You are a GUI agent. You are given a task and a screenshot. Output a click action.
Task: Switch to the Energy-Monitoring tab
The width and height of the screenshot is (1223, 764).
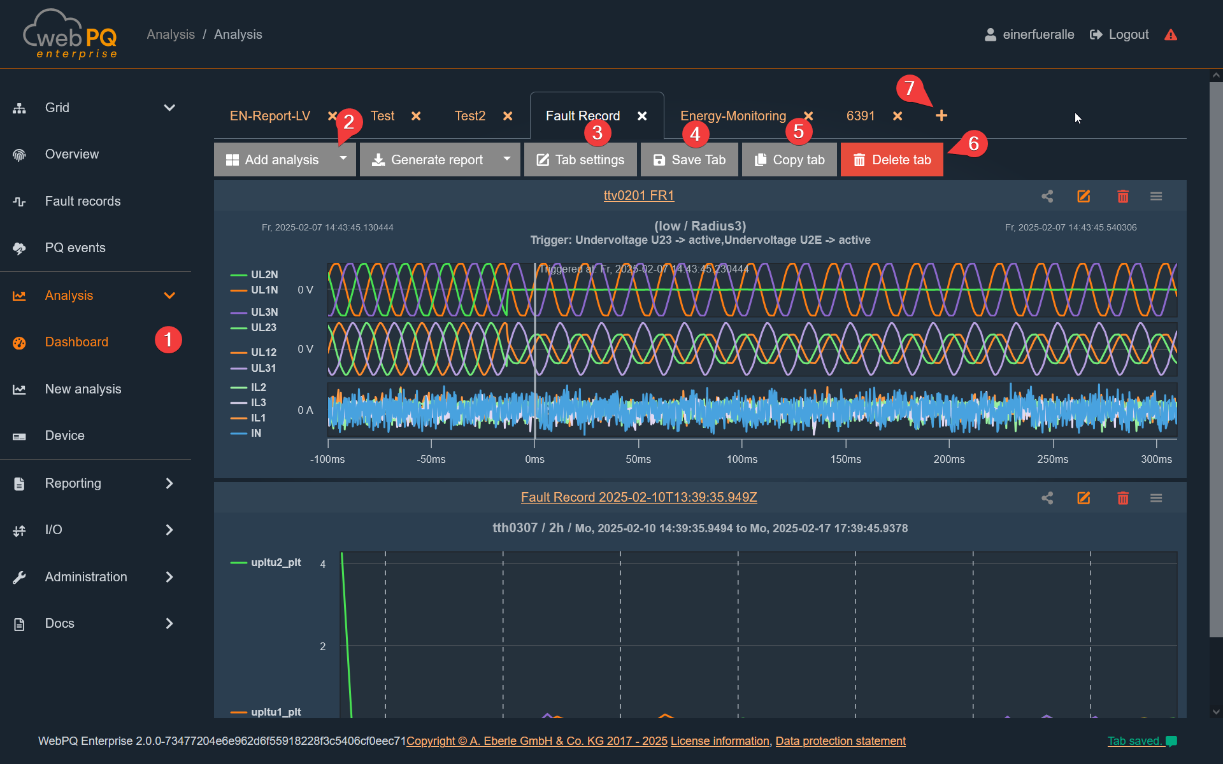tap(733, 116)
